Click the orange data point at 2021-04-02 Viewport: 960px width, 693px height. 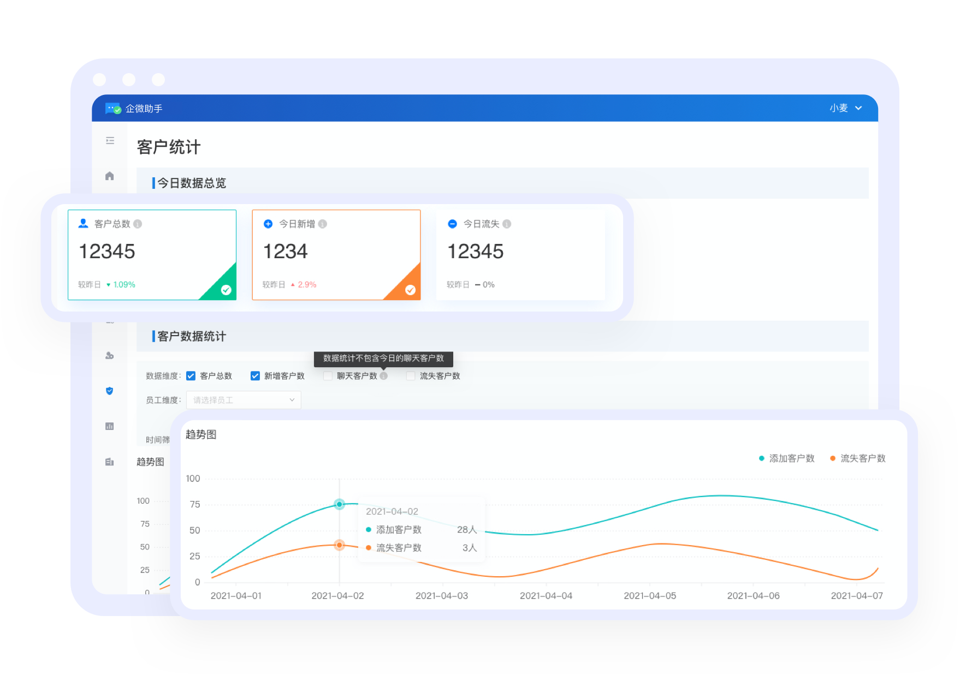pyautogui.click(x=340, y=545)
